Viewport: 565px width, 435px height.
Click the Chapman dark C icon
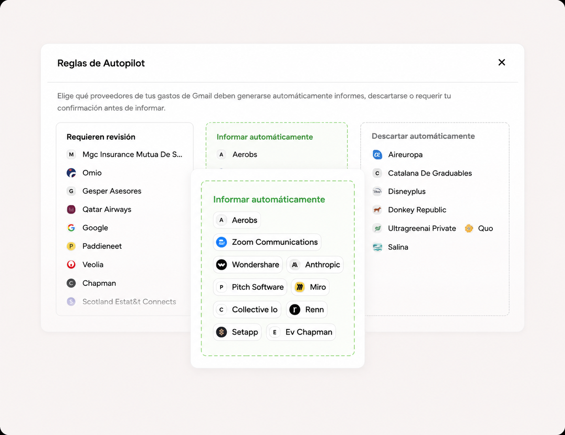(x=71, y=283)
